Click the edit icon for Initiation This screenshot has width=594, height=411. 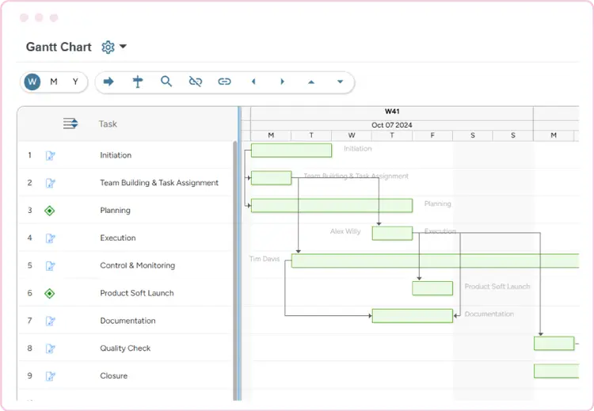[50, 155]
